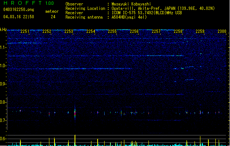Click the 0.9 frequency axis label

coord(3,84)
